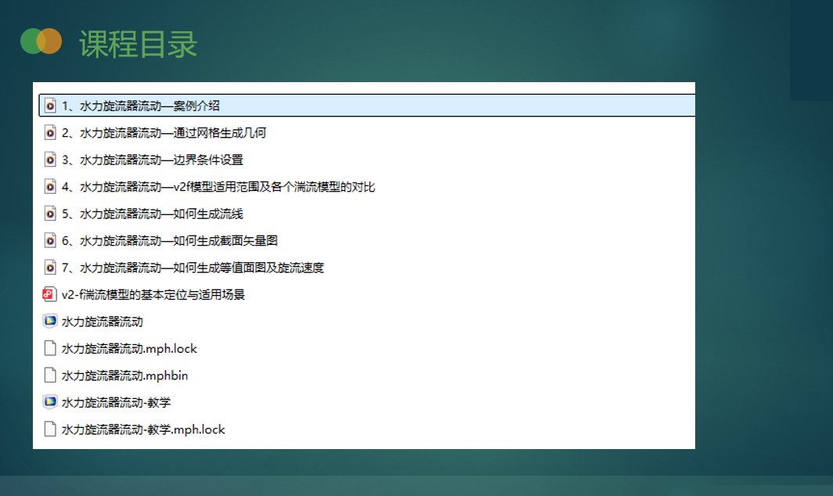
Task: Select the model file name 水力旋流器流动
Action: [102, 322]
